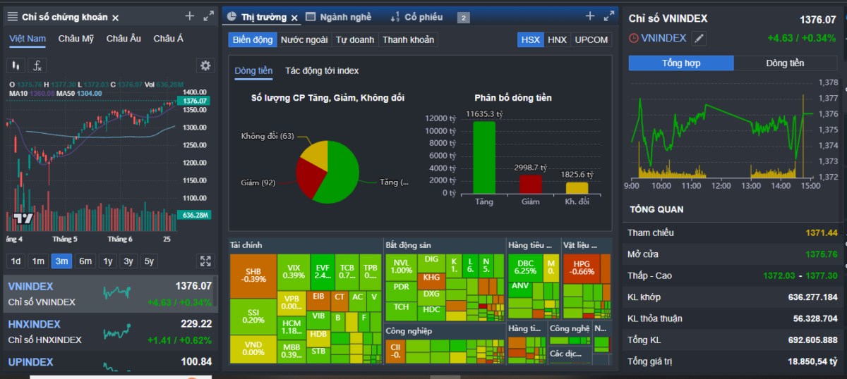The width and height of the screenshot is (847, 379).
Task: Open the tab overflow counter showing 2
Action: tap(464, 18)
